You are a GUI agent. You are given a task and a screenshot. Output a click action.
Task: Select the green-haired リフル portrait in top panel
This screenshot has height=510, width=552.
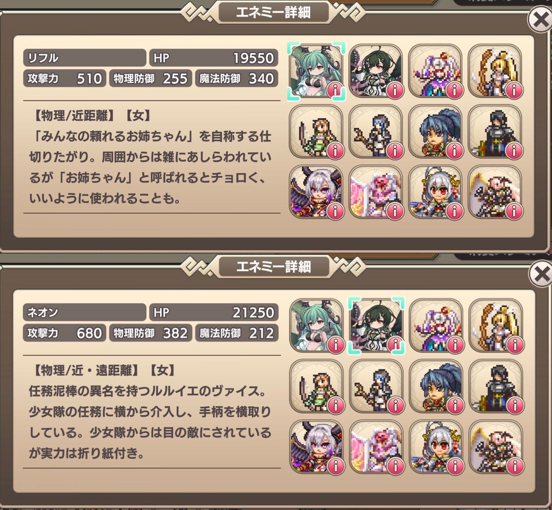point(316,71)
